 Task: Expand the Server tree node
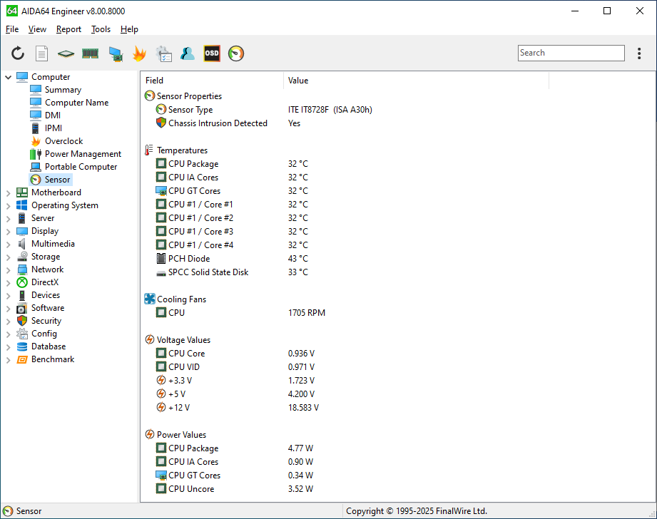[x=8, y=218]
